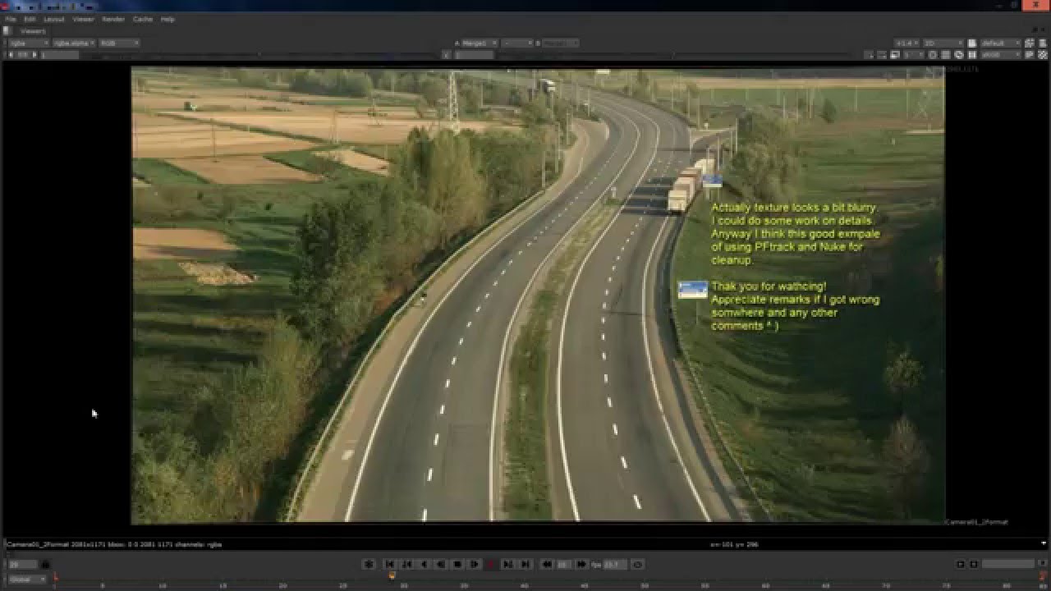Image resolution: width=1051 pixels, height=591 pixels.
Task: Click the far-right top row viewer icon
Action: (1043, 43)
